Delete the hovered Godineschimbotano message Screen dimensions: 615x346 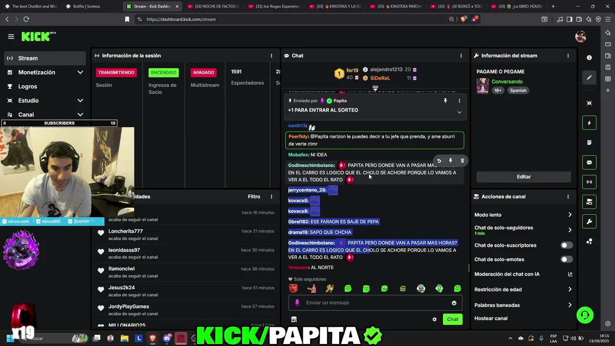462,161
